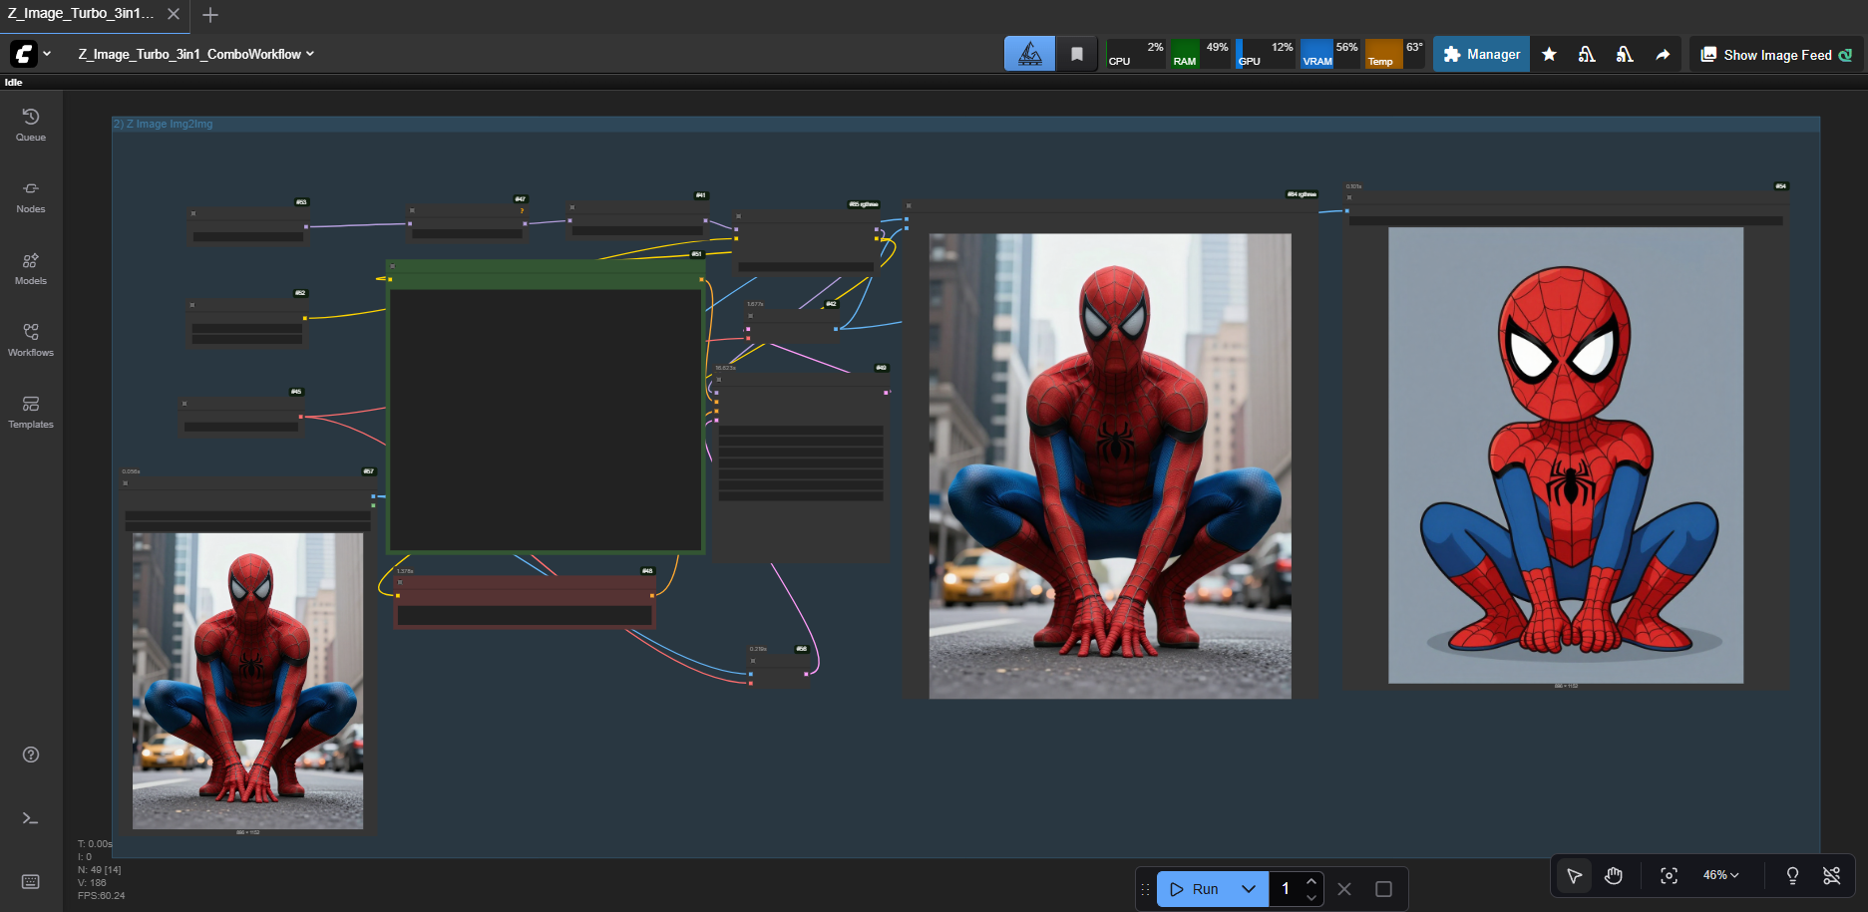Expand the Z_Image_Turbo_3in1_ComboWorkflow name dropdown
The width and height of the screenshot is (1868, 912).
click(196, 54)
